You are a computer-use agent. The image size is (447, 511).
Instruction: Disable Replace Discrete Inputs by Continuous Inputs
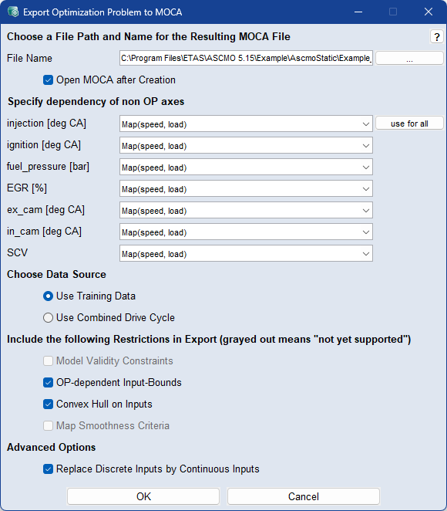[x=48, y=469]
